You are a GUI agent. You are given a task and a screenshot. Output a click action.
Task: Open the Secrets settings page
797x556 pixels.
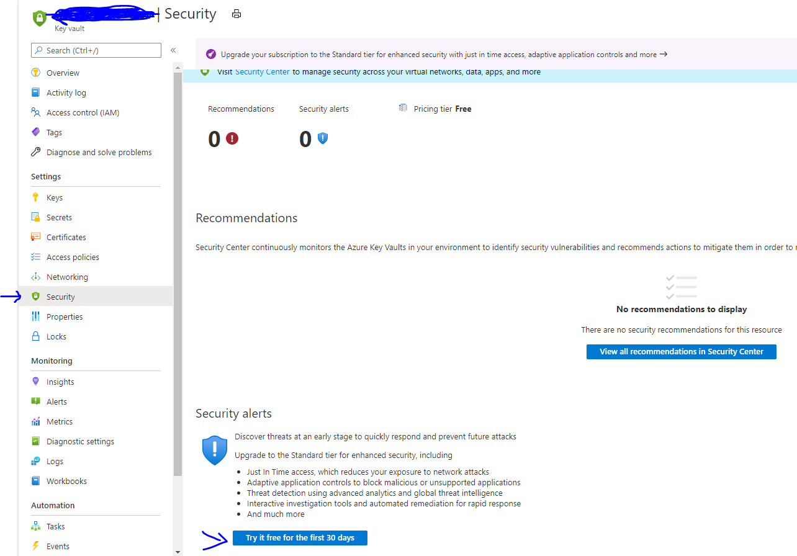point(59,217)
